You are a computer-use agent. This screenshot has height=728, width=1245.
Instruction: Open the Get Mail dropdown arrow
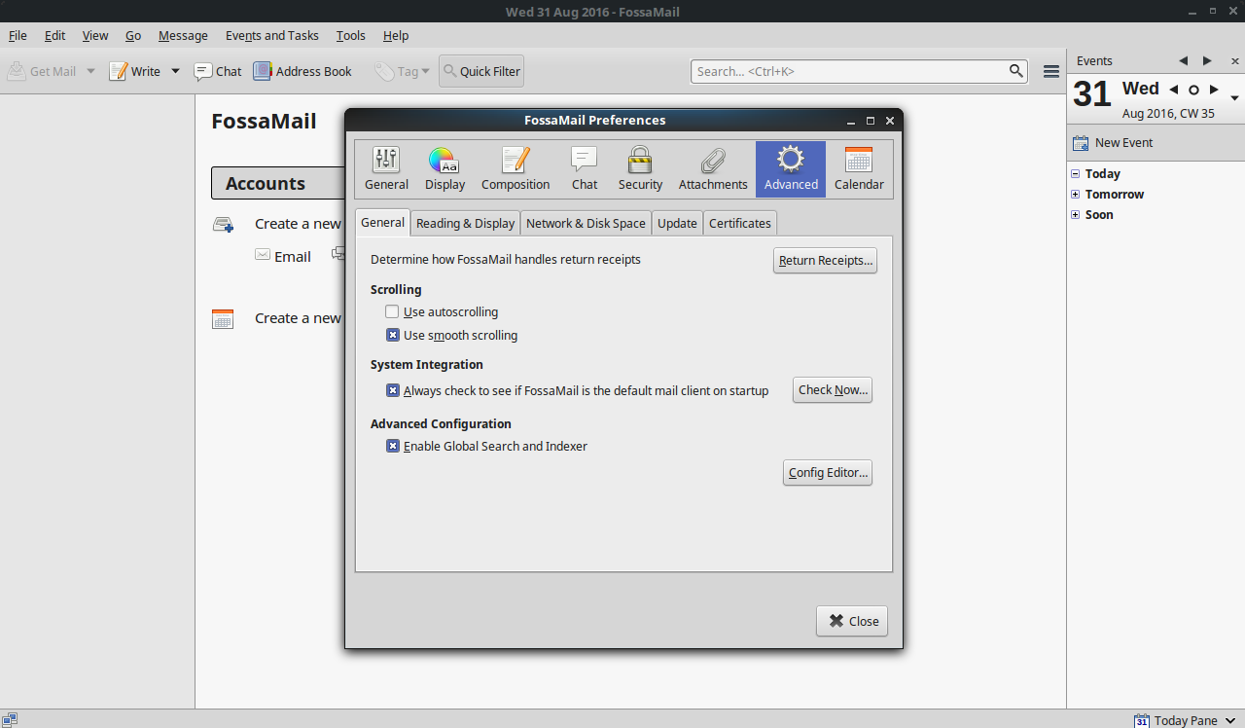[x=90, y=71]
